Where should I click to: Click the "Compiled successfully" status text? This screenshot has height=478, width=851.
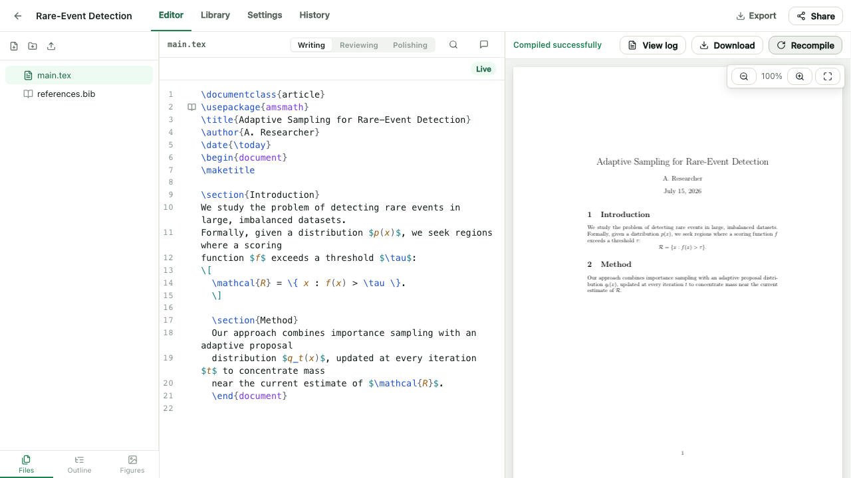coord(557,45)
